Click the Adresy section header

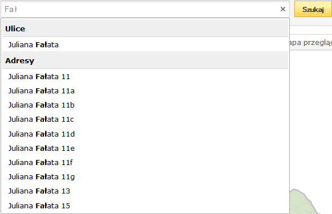[145, 61]
